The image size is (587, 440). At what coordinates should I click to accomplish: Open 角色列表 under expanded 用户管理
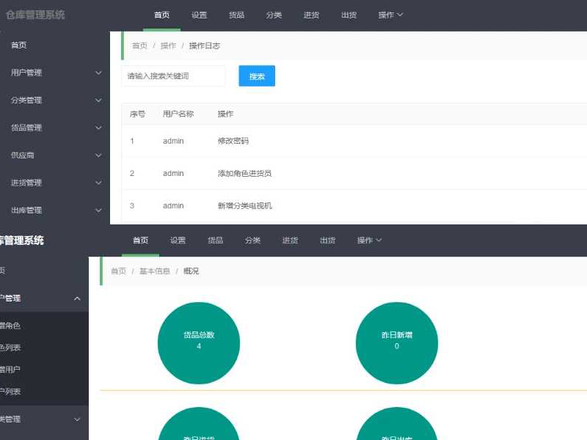[10, 348]
